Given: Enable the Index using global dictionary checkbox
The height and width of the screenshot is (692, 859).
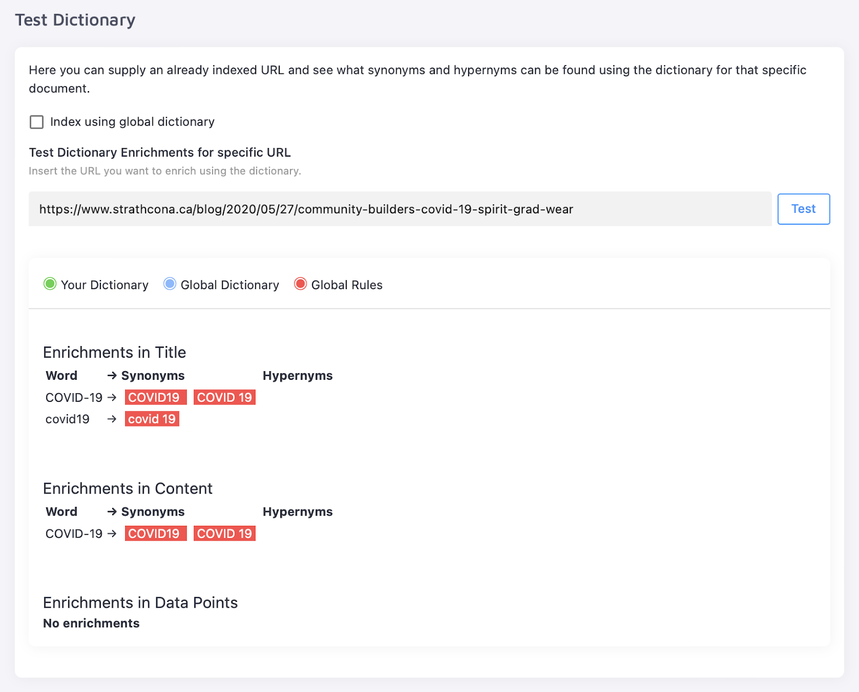Looking at the screenshot, I should pos(37,122).
